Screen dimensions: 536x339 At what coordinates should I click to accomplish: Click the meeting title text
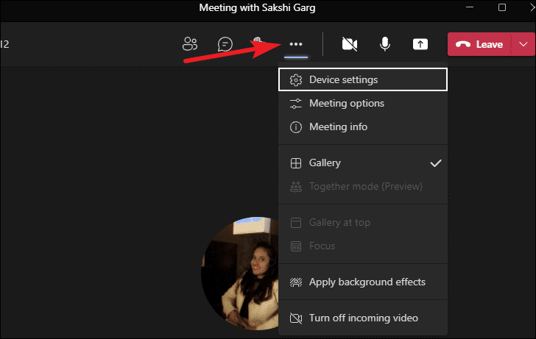coord(257,7)
